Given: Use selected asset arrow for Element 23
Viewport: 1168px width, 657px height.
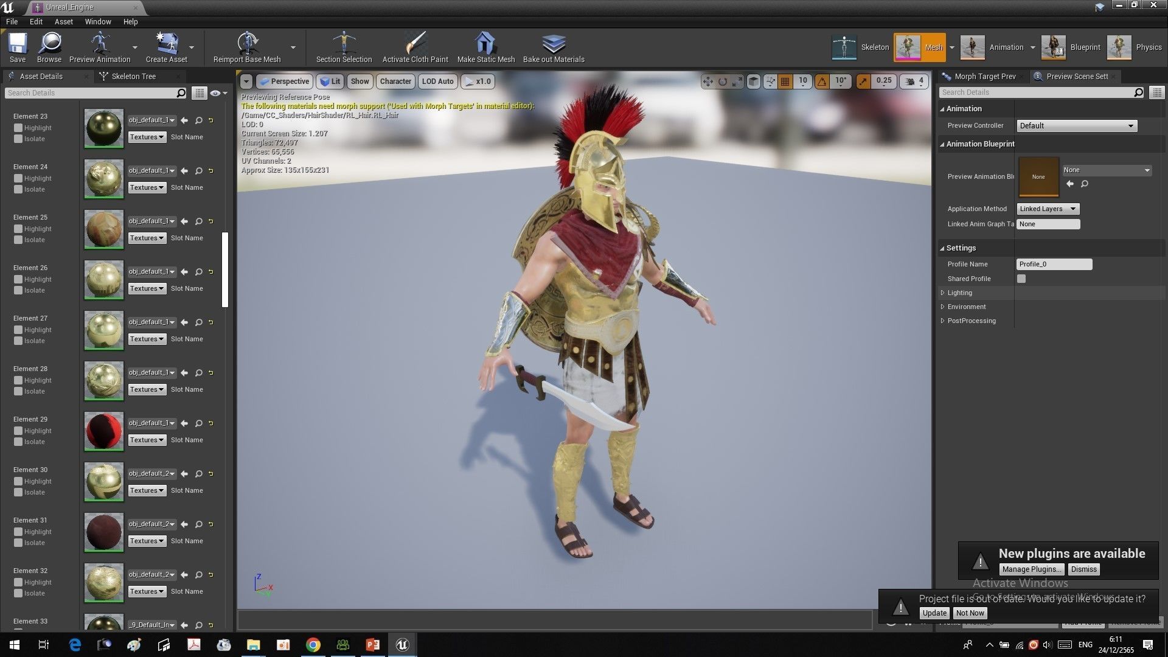Looking at the screenshot, I should tap(184, 120).
